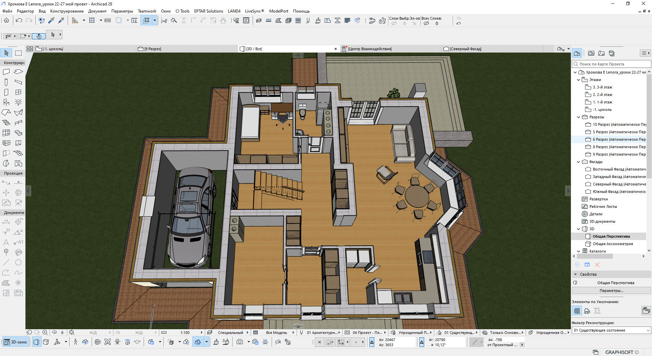Toggle the grid snap icon in the toolbar
The width and height of the screenshot is (652, 356).
(x=92, y=20)
